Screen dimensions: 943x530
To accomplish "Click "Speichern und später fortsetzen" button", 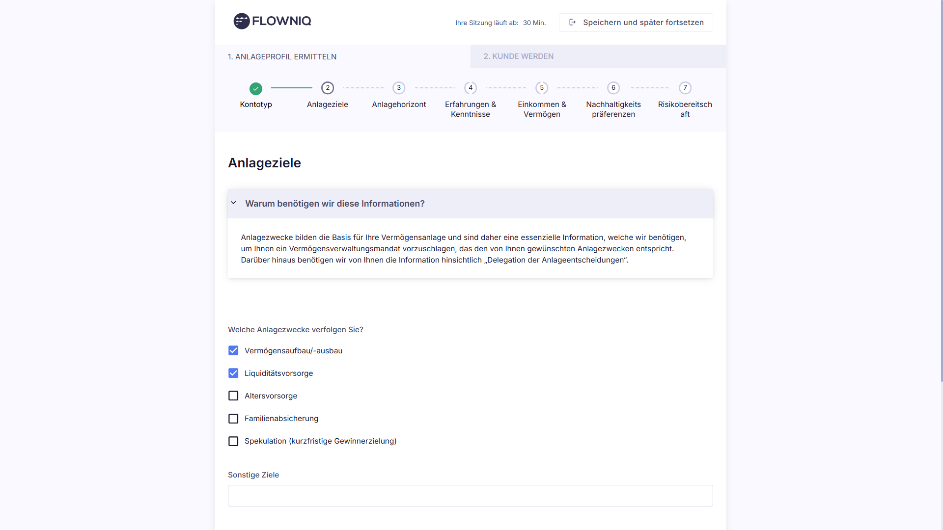I will tap(636, 23).
